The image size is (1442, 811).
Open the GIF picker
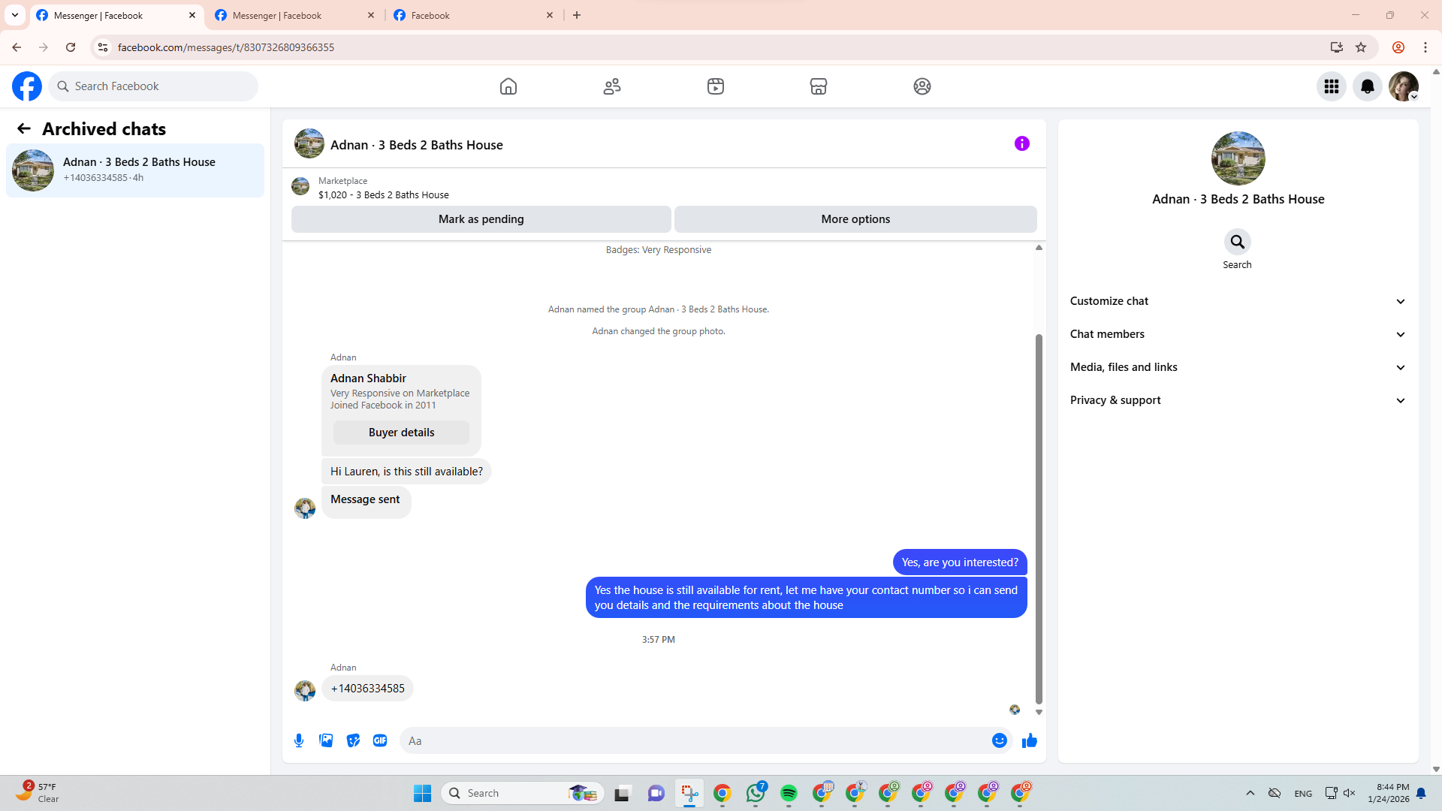[380, 740]
